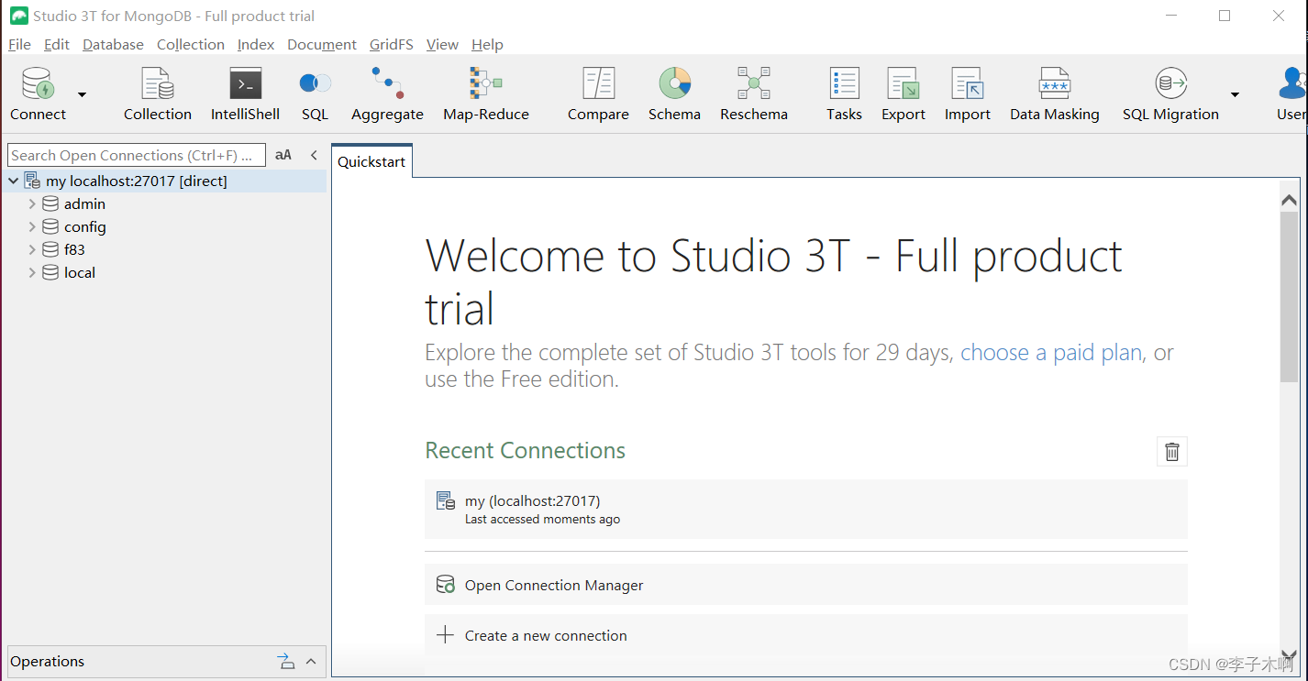This screenshot has height=681, width=1308.
Task: Click the Quickstart scrollbar up arrow
Action: [x=1289, y=200]
